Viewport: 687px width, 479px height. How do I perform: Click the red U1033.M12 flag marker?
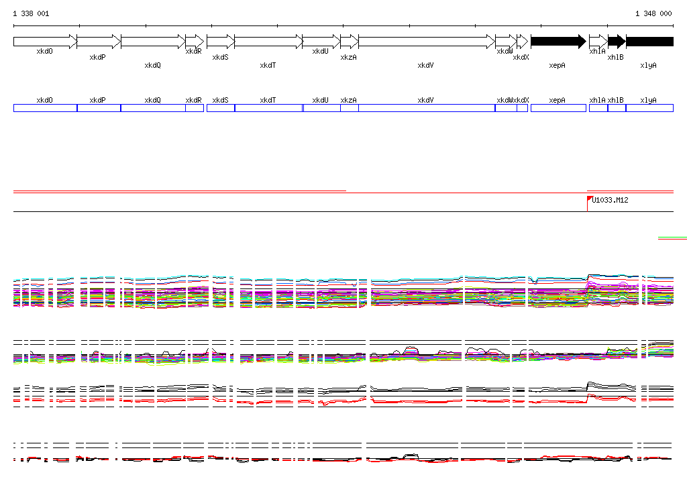pyautogui.click(x=589, y=199)
